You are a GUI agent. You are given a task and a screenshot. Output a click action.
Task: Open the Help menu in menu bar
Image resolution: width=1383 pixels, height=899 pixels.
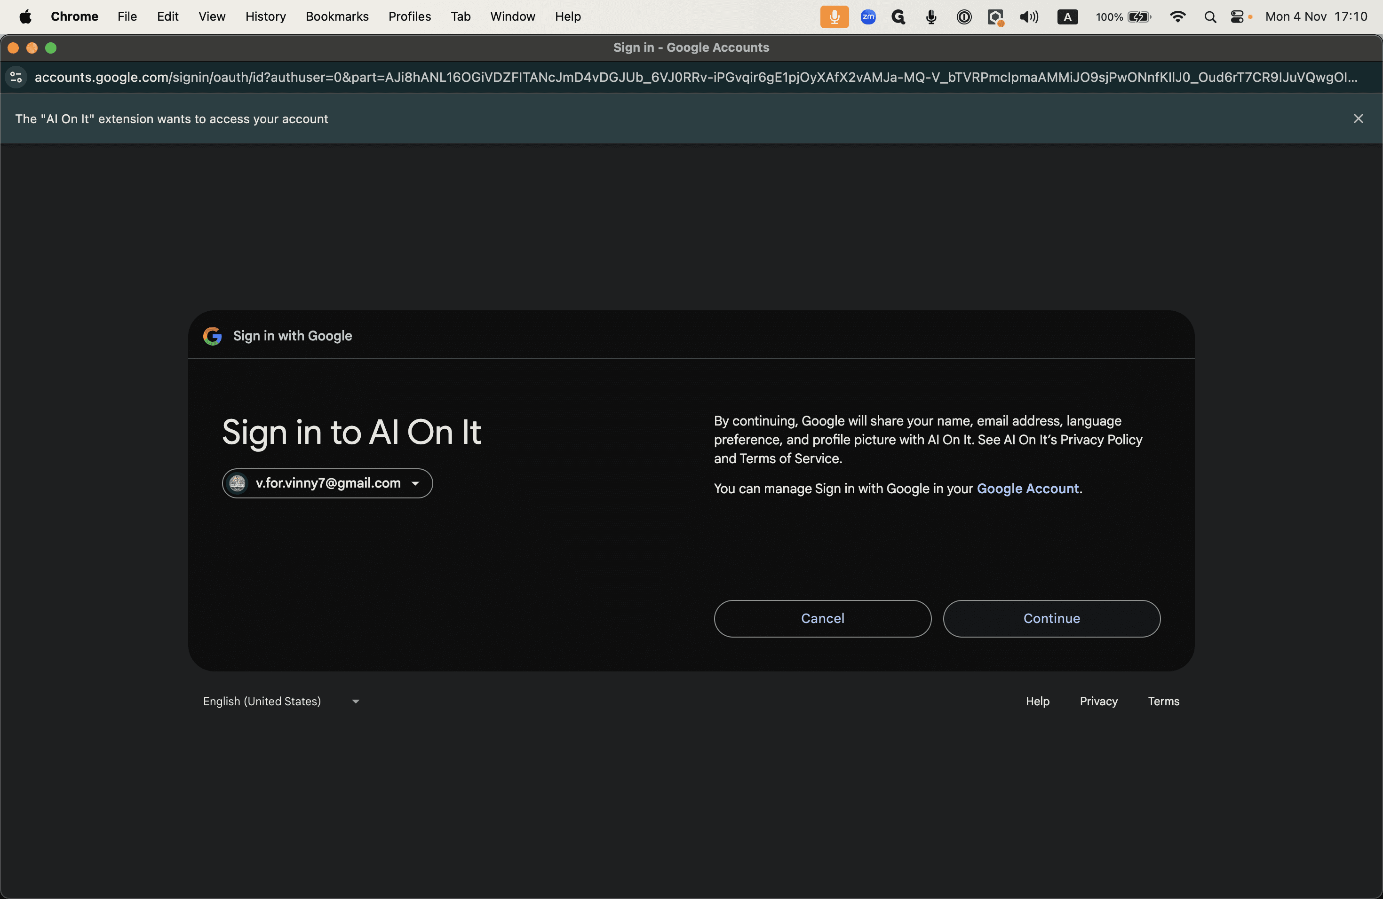click(x=568, y=16)
